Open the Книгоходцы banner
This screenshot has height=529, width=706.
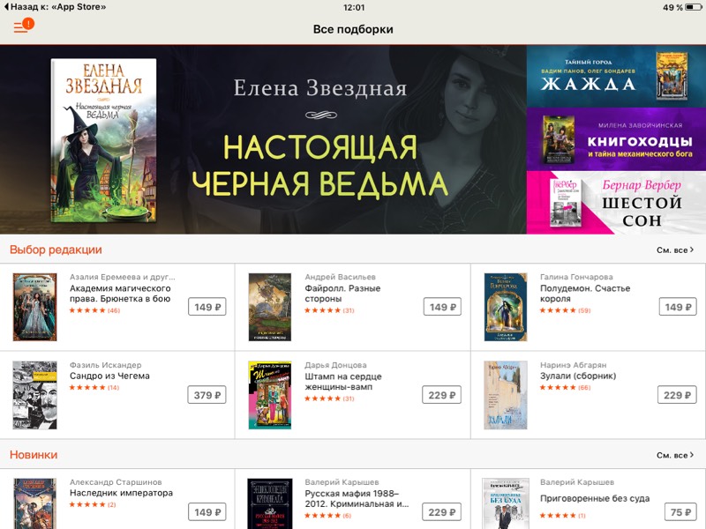[616, 139]
